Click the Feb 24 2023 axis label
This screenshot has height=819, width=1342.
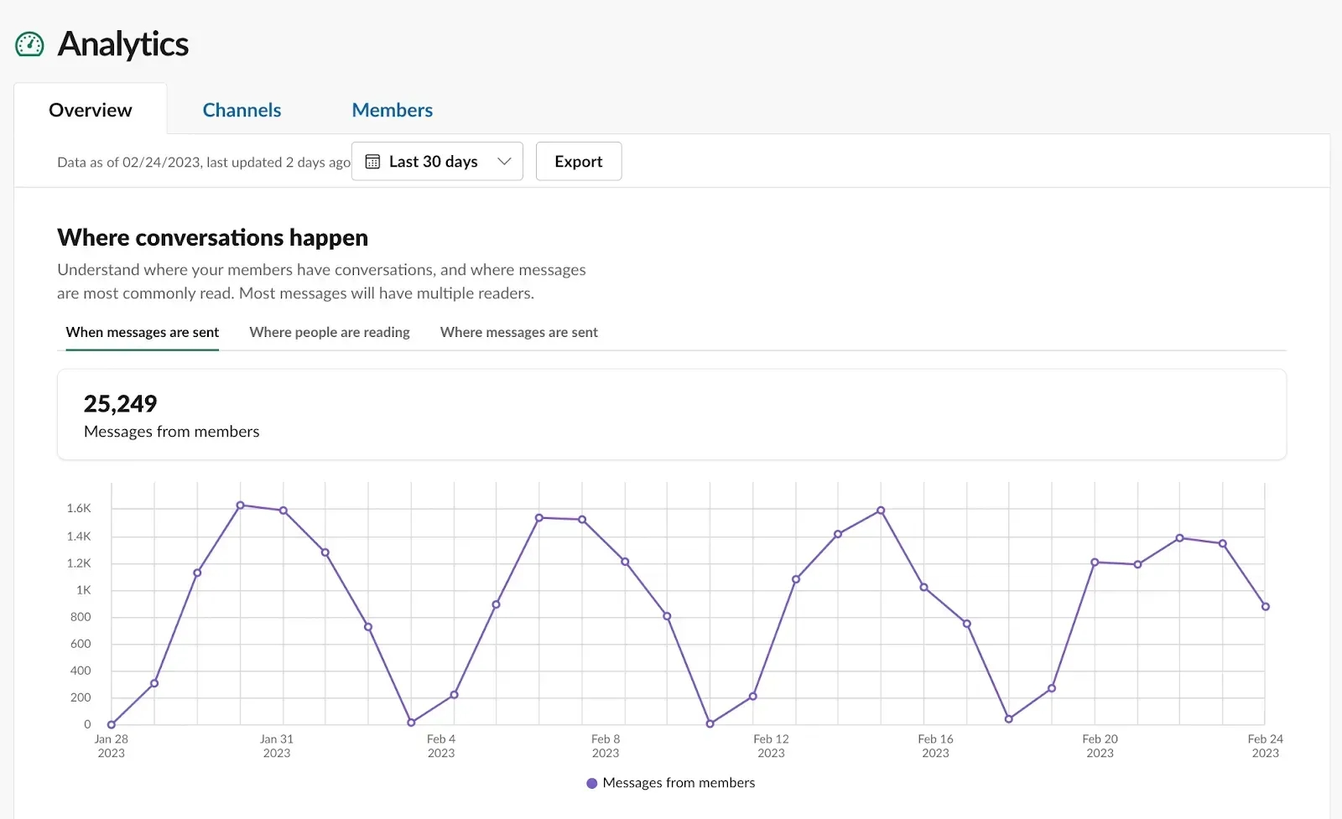tap(1265, 746)
